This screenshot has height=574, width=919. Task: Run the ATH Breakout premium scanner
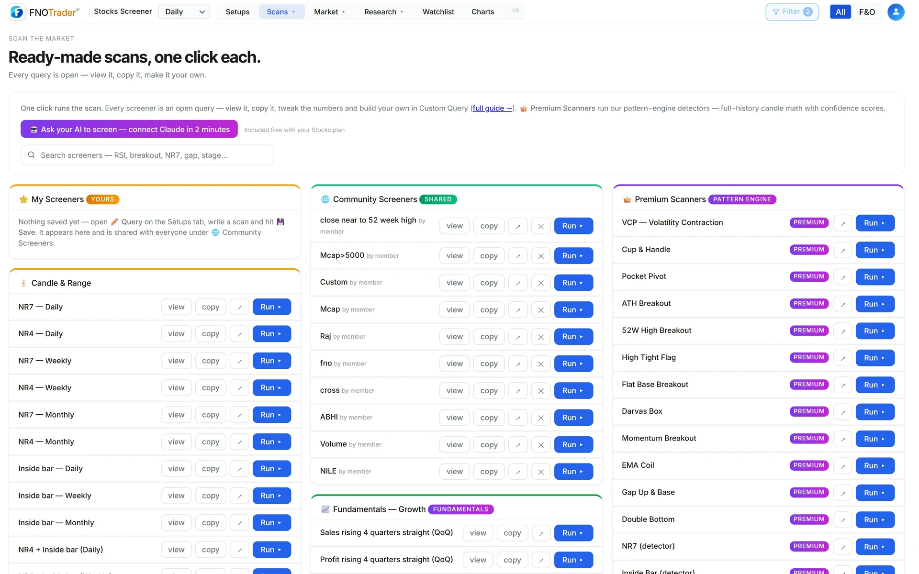875,304
